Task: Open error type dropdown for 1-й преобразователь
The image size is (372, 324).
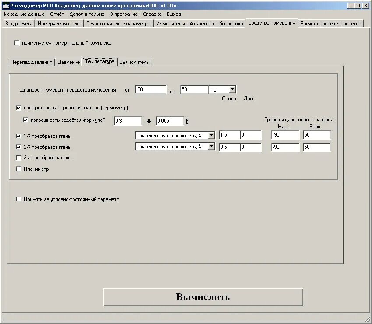Action: (x=211, y=135)
